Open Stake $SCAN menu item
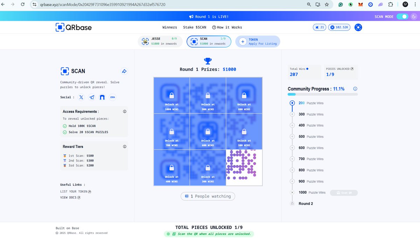The height and width of the screenshot is (238, 420). (x=195, y=27)
